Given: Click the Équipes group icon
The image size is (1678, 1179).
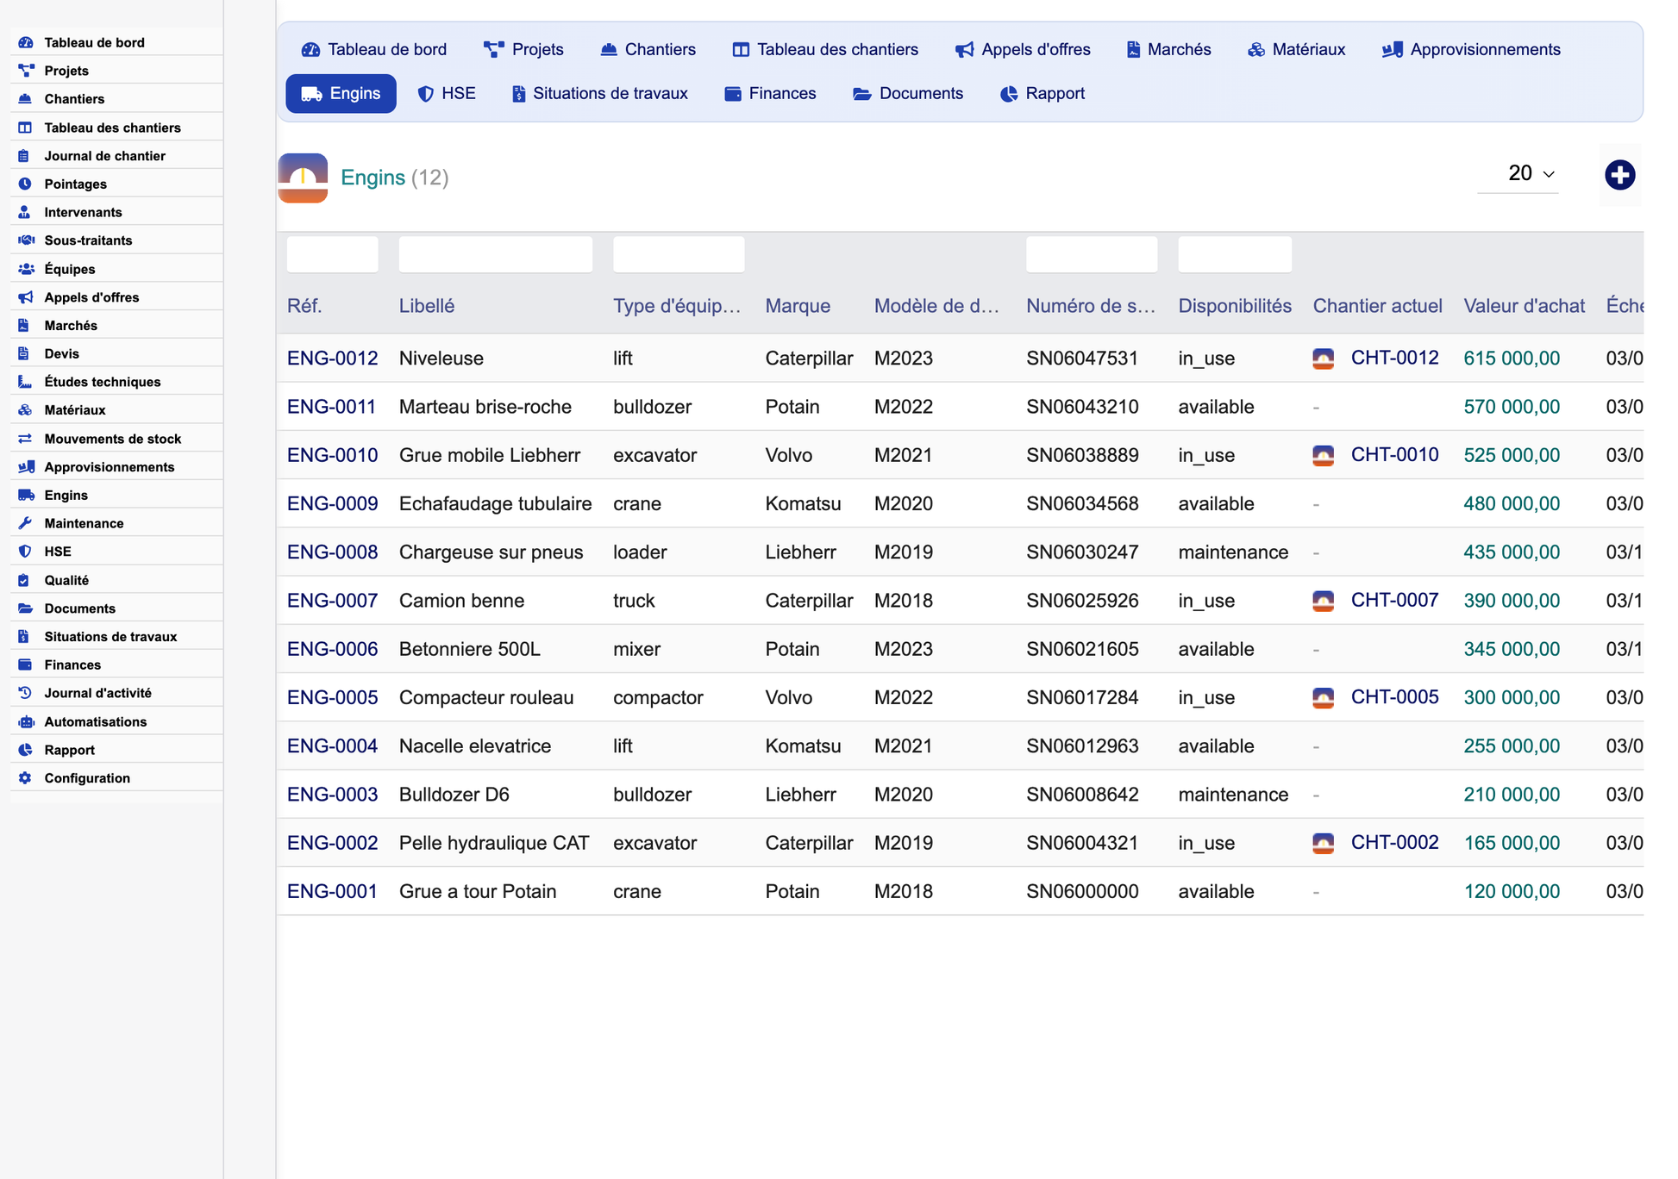Looking at the screenshot, I should click(x=26, y=269).
